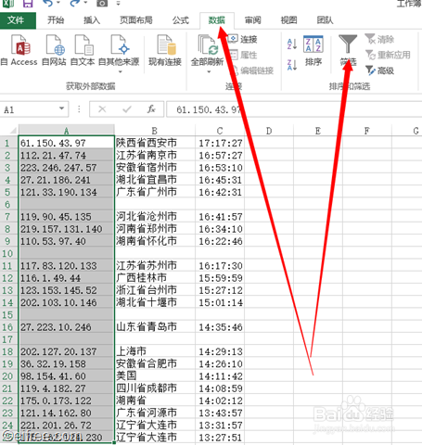422x445 pixels.
Task: Click the 编辑链接 button
Action: (252, 70)
